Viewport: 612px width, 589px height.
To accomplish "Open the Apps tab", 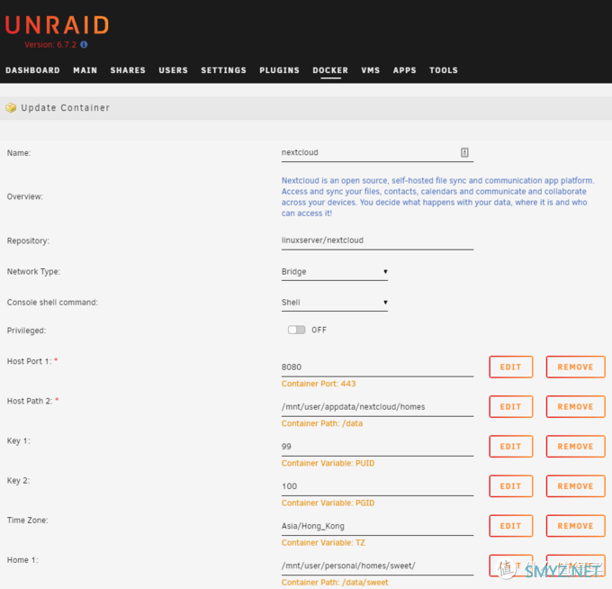I will click(404, 70).
